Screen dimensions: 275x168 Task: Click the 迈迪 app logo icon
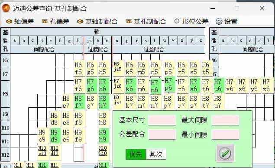click(6, 8)
